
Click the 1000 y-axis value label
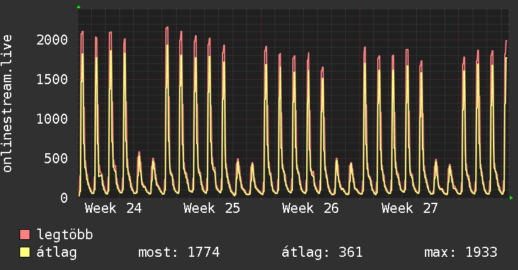tap(52, 119)
